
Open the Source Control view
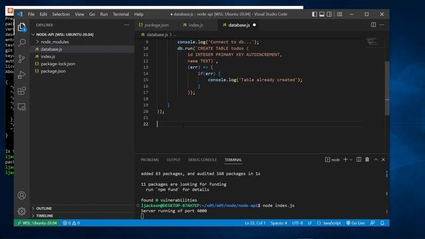pyautogui.click(x=22, y=58)
